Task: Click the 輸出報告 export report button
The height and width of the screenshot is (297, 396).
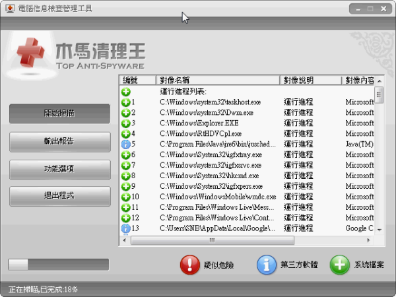Action: (59, 142)
